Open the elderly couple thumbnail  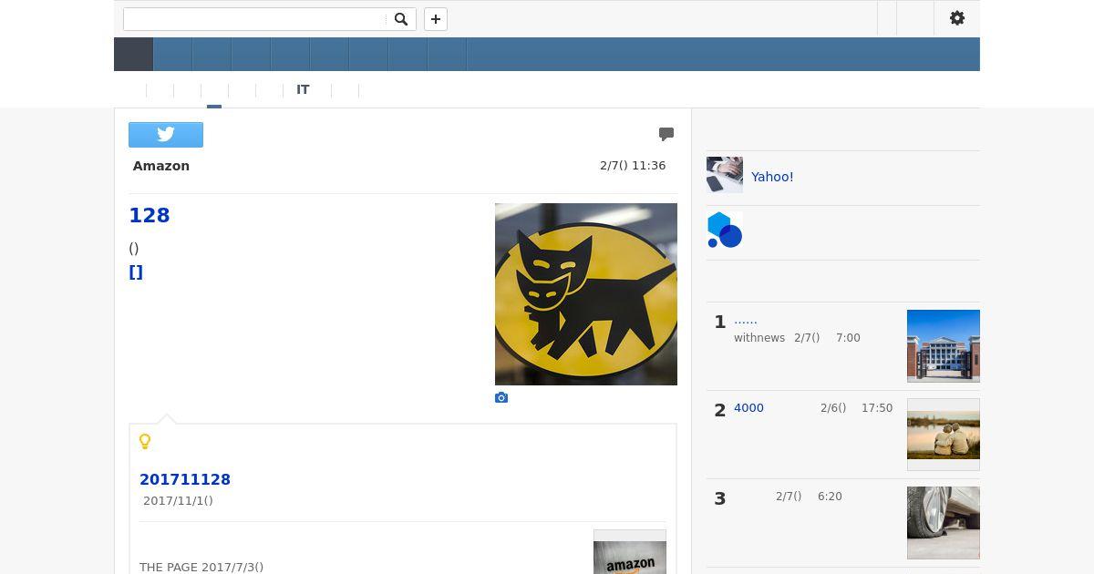click(x=944, y=434)
